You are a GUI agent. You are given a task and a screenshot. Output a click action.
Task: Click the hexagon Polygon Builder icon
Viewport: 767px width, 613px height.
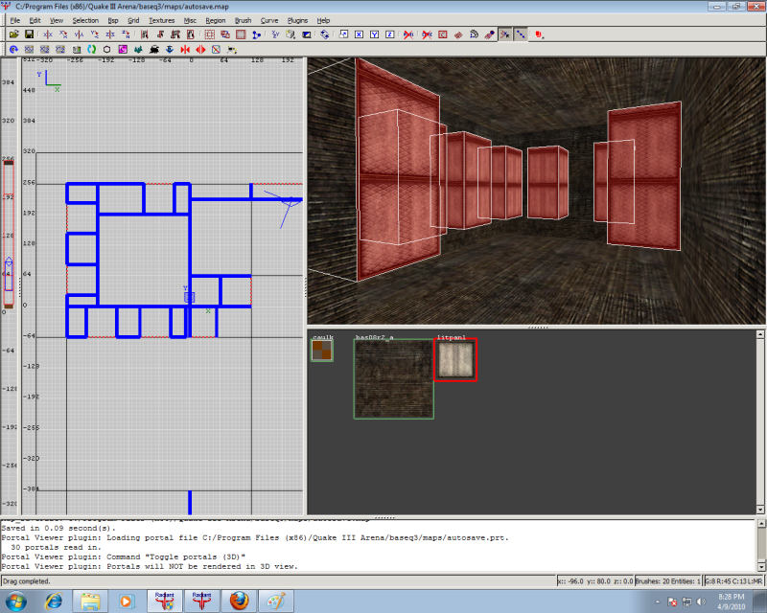[x=106, y=50]
